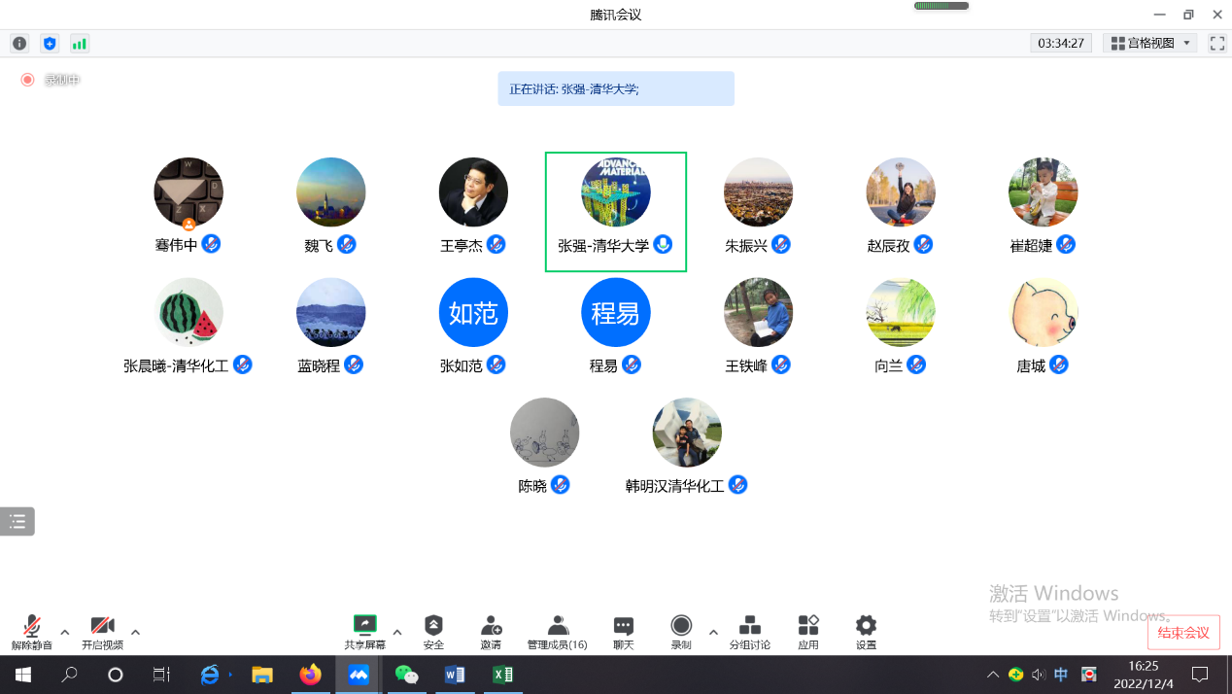Open Breakout Rooms (分组讨论)

pos(750,632)
